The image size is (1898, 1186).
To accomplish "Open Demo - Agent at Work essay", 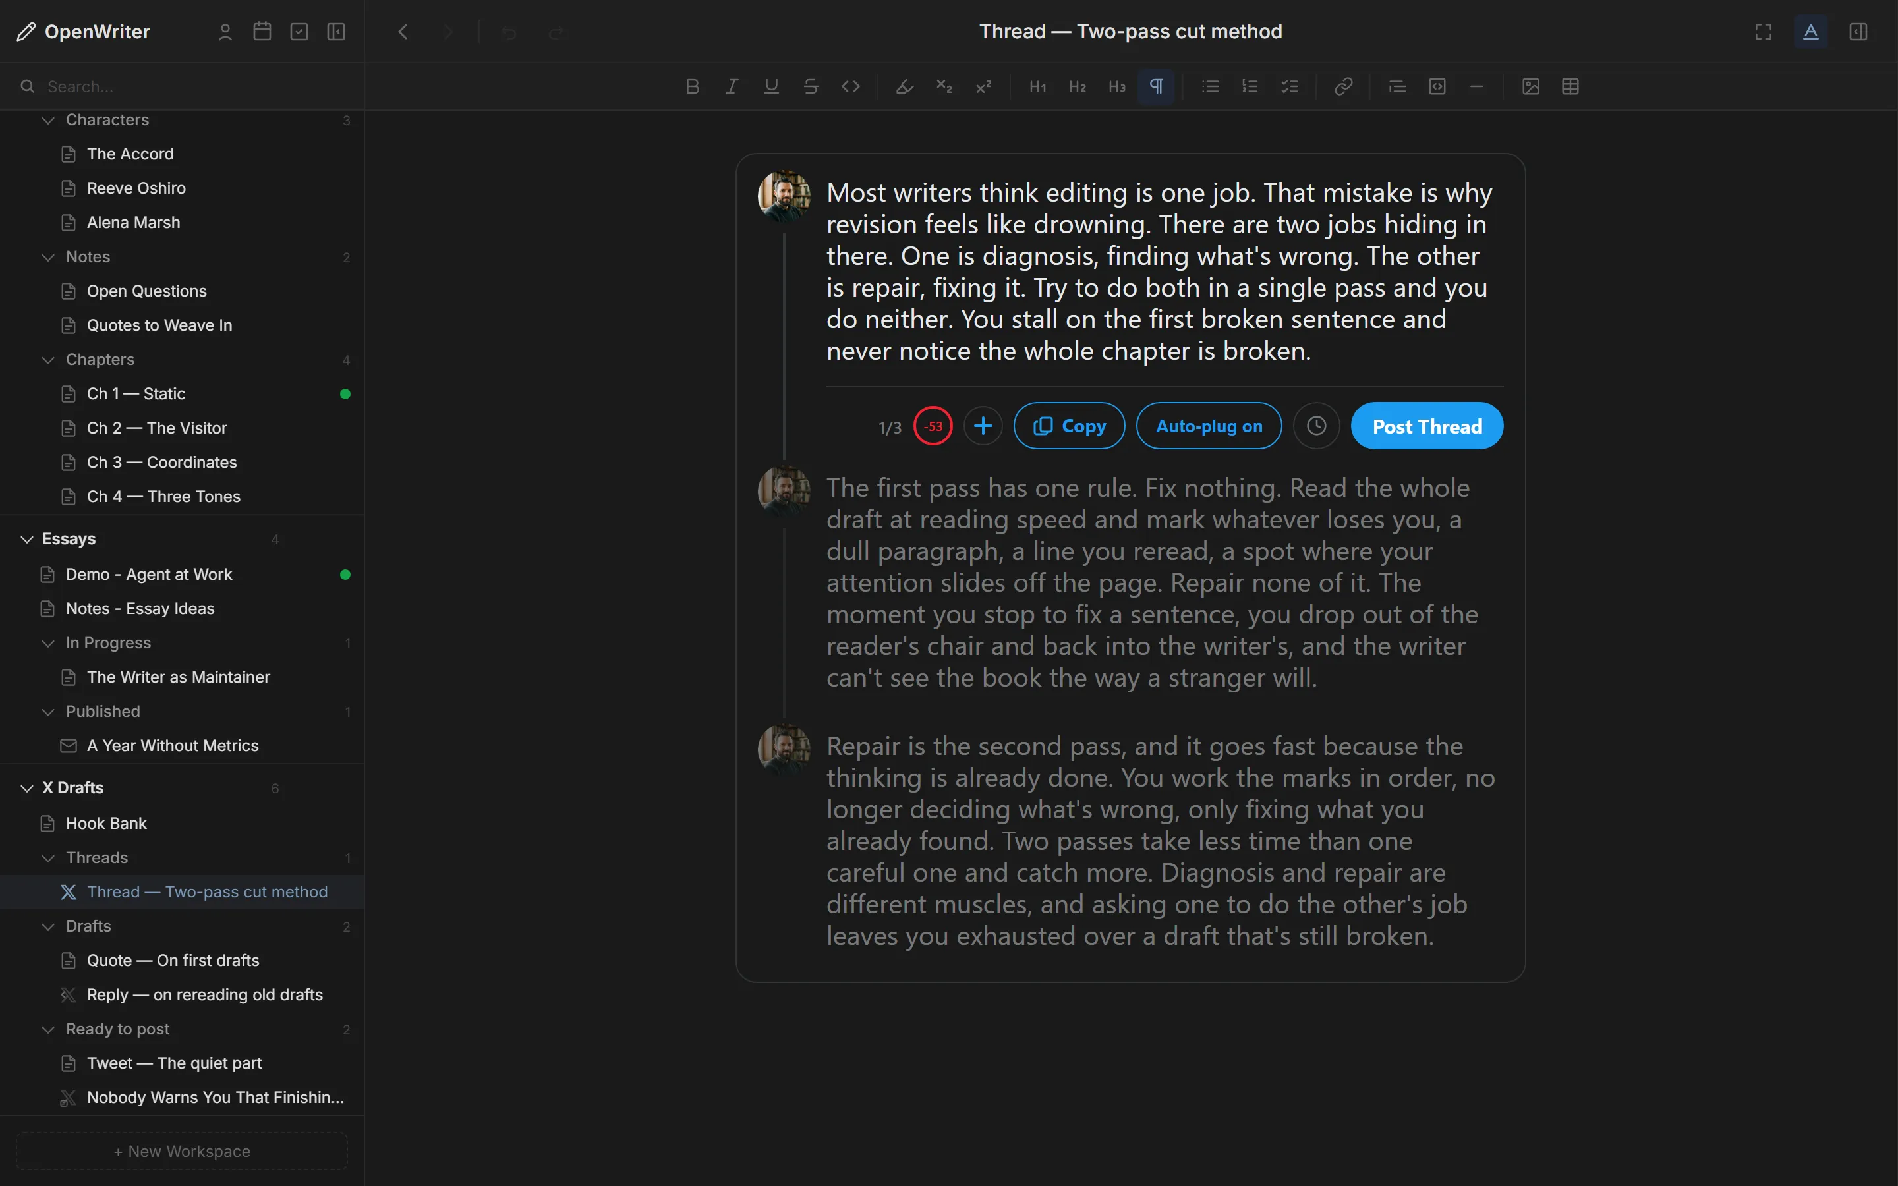I will coord(182,574).
